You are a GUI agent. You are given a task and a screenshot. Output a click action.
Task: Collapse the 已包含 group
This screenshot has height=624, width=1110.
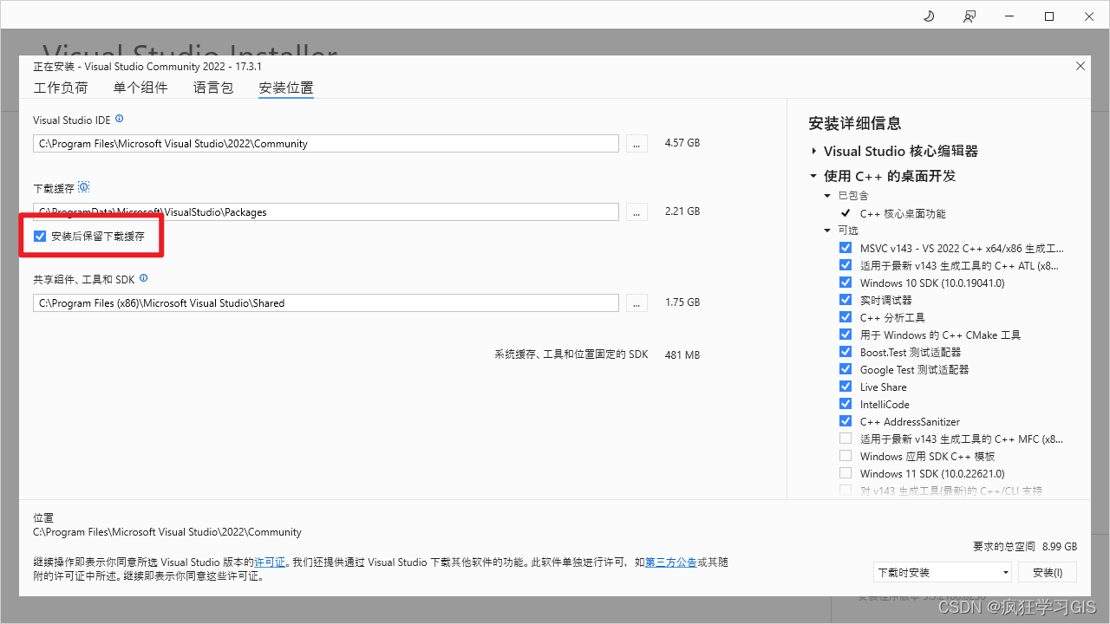pos(828,196)
